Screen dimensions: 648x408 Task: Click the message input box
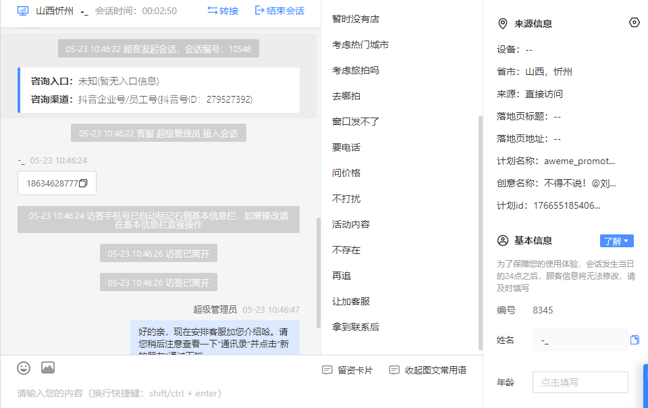(242, 393)
